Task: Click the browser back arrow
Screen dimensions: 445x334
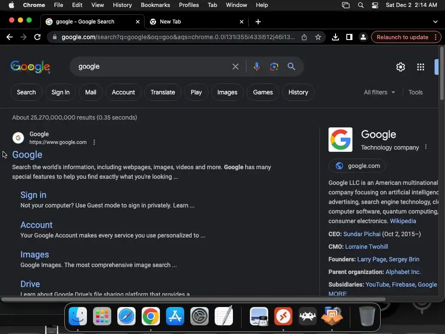Action: point(10,37)
